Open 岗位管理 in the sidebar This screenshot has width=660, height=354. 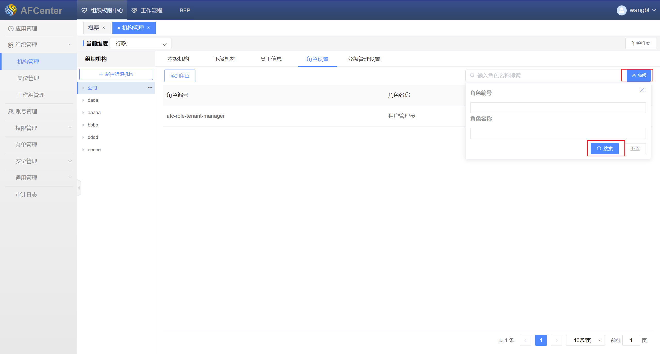click(39, 78)
